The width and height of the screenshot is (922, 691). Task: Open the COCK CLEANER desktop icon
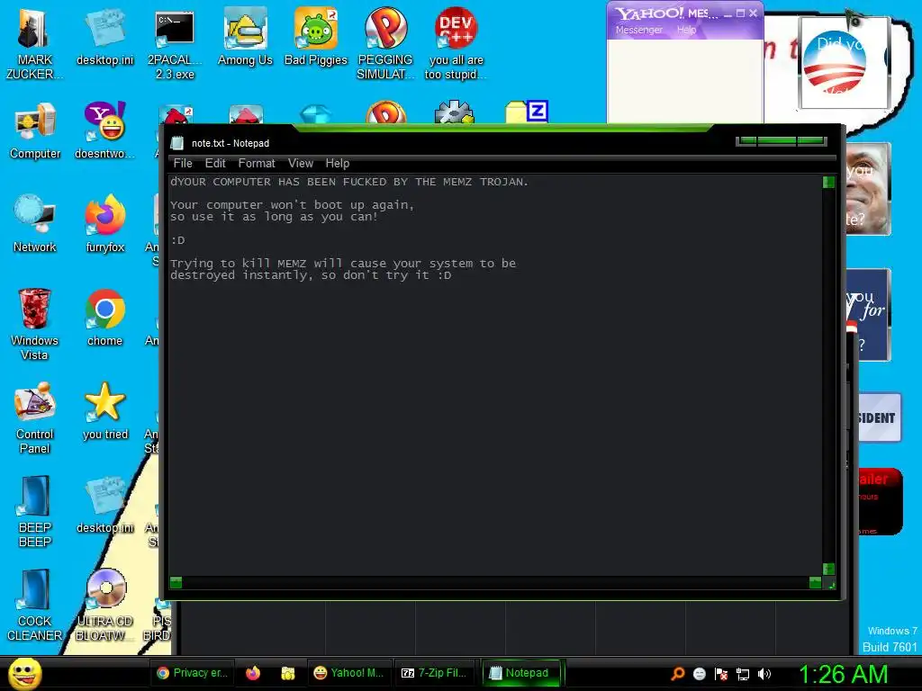click(35, 605)
